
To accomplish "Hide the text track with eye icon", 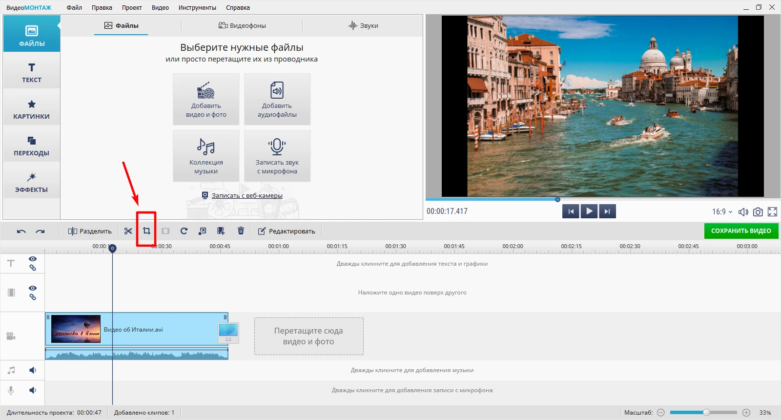I will 33,259.
